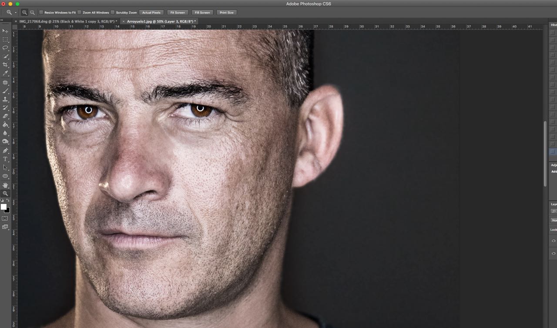
Task: Select the Blur tool
Action: [5, 133]
